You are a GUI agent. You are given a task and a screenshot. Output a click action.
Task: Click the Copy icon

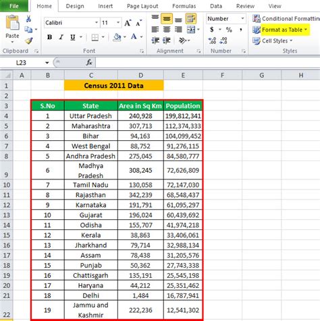(28, 30)
